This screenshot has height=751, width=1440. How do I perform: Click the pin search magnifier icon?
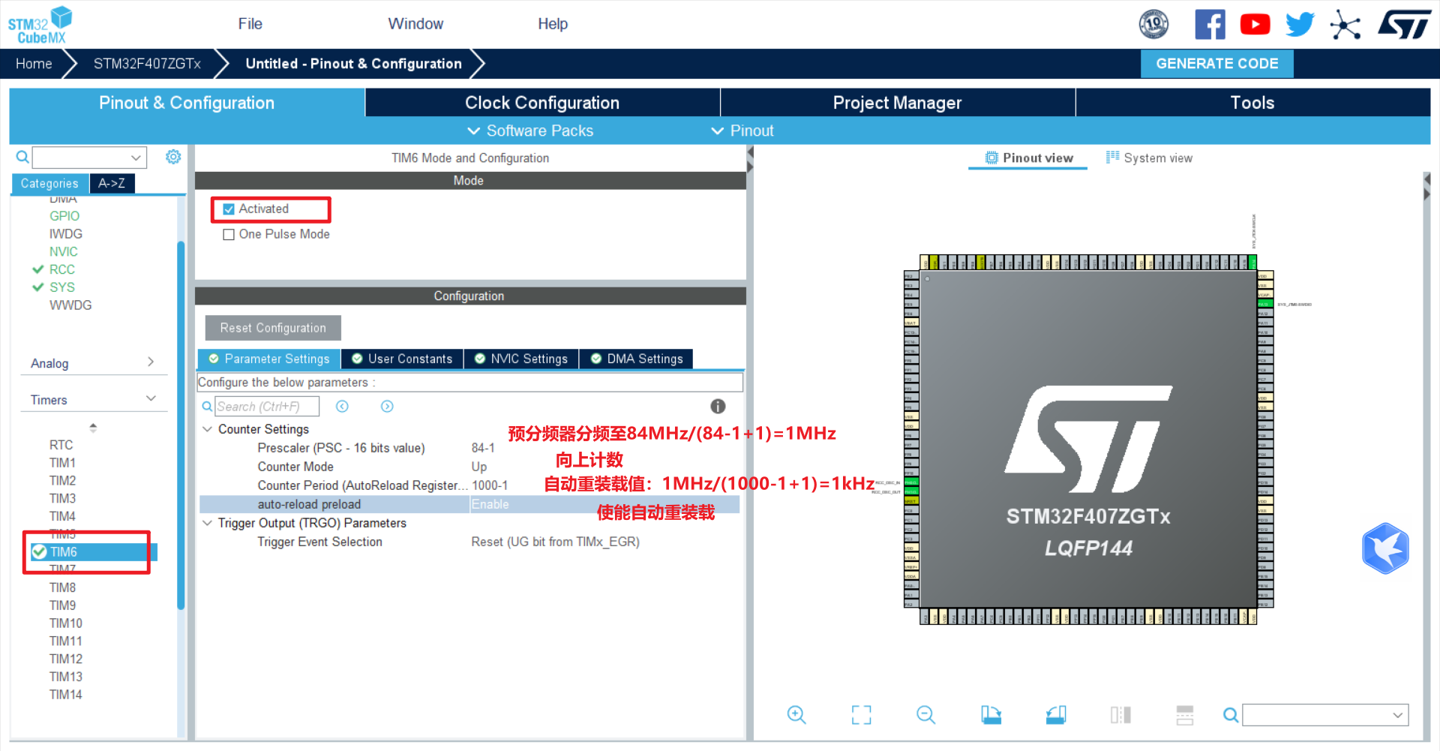(x=1231, y=715)
